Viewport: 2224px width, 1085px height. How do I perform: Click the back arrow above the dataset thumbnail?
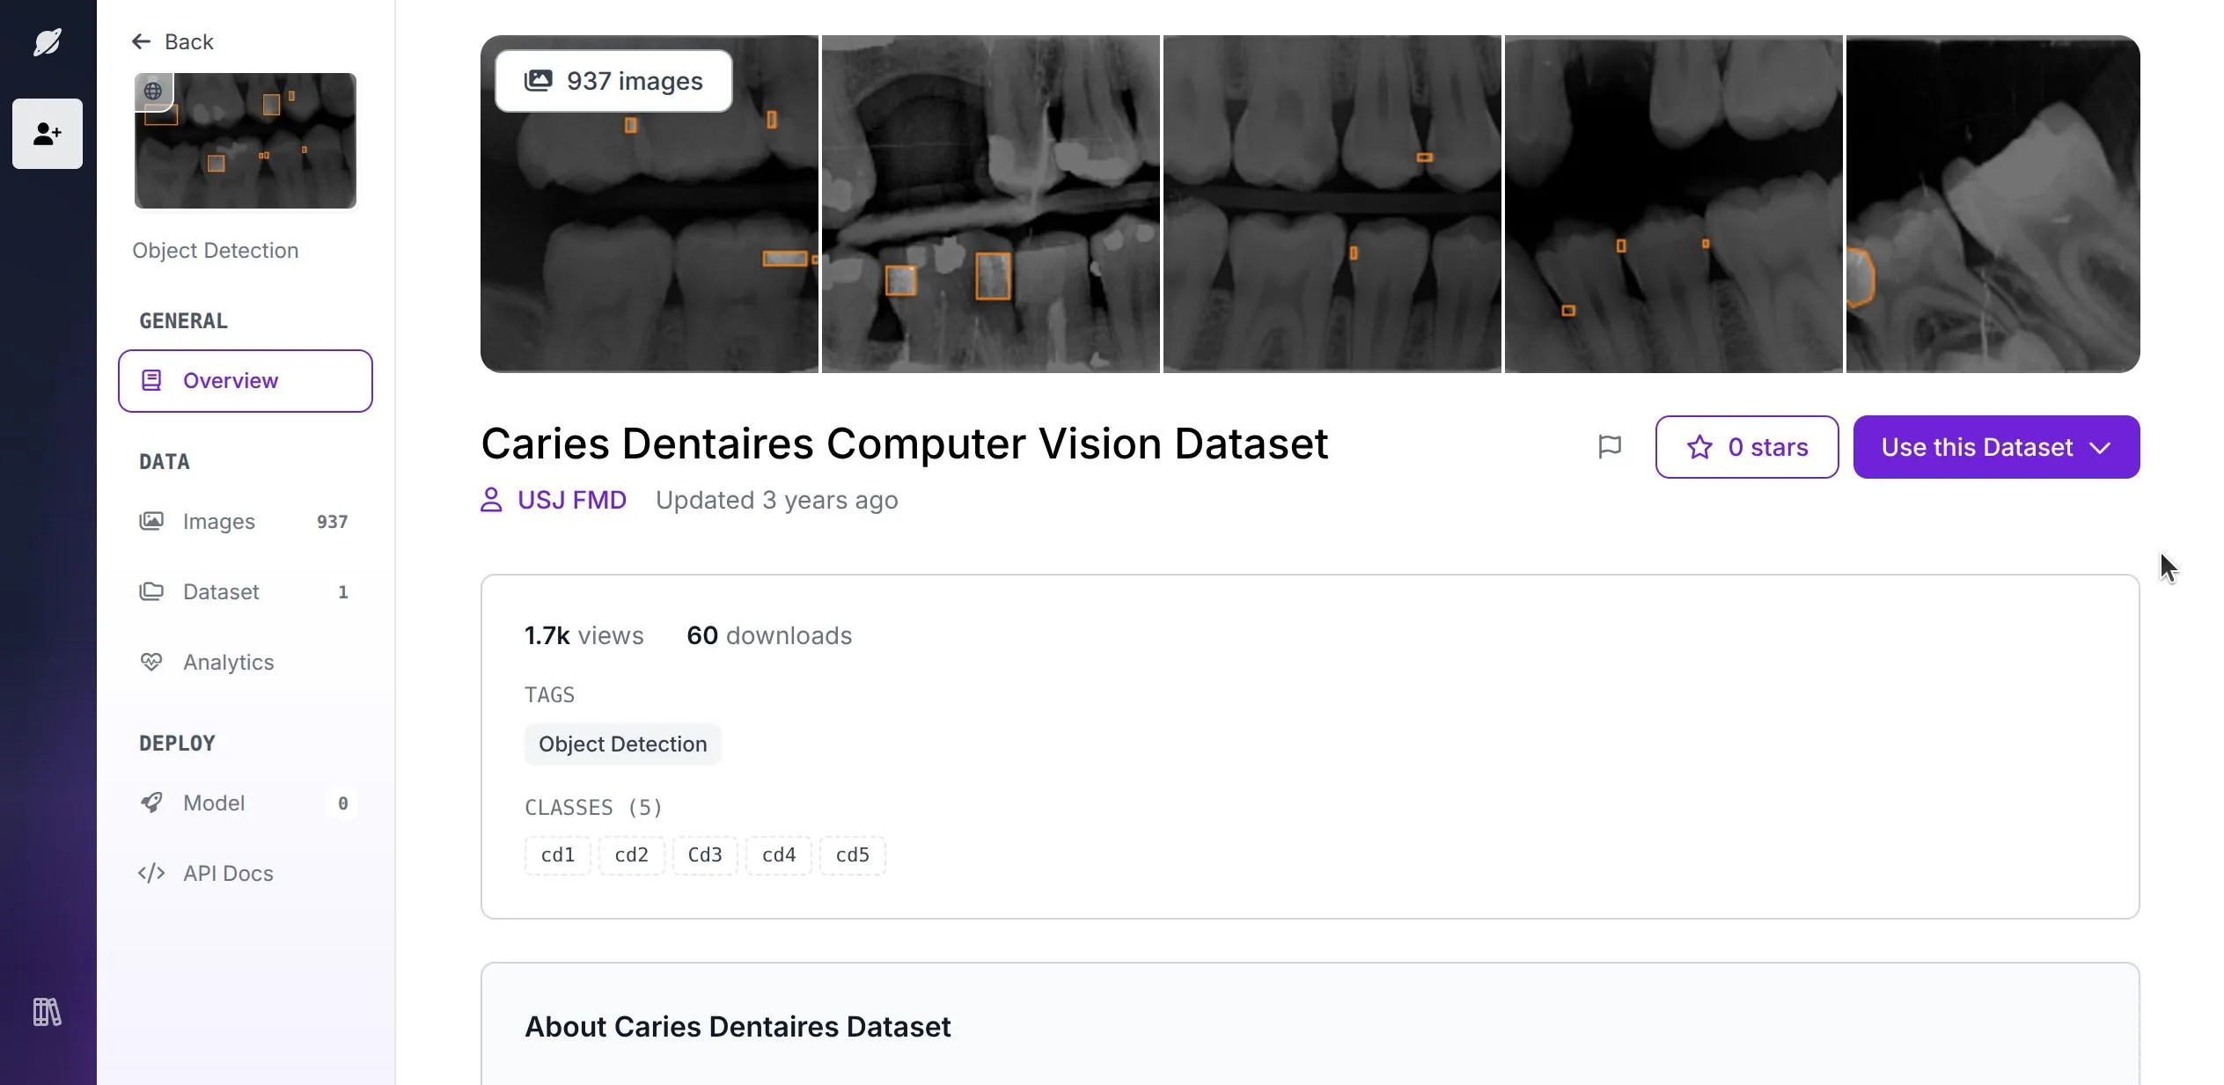[143, 40]
